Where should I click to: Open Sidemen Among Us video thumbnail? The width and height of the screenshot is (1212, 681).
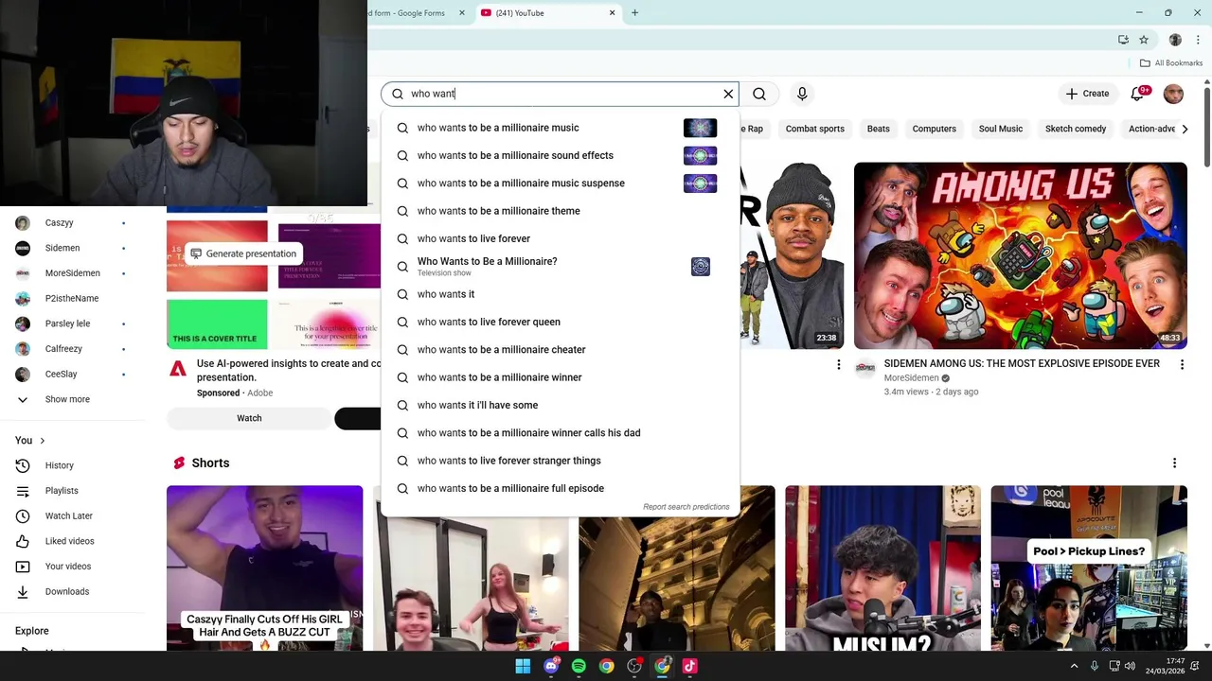click(x=1020, y=255)
